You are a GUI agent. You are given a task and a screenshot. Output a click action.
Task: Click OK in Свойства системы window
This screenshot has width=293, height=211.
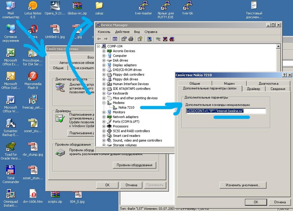click(107, 185)
